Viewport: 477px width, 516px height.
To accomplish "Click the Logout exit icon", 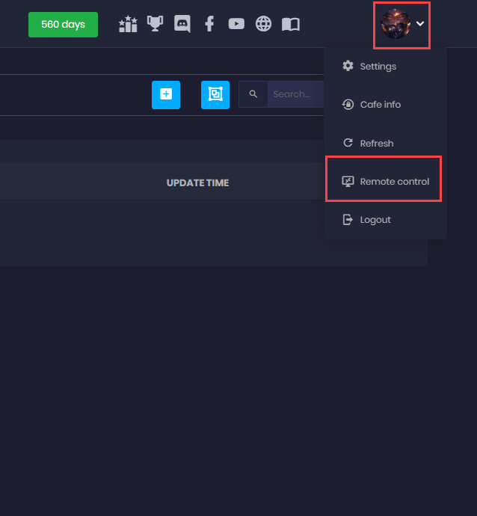I will [348, 220].
